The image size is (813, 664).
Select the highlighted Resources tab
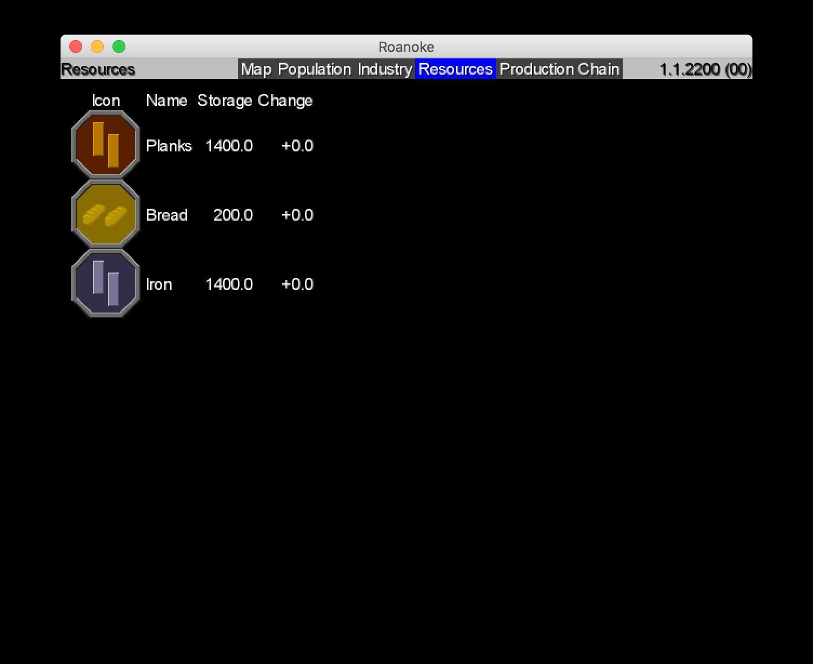pyautogui.click(x=456, y=69)
